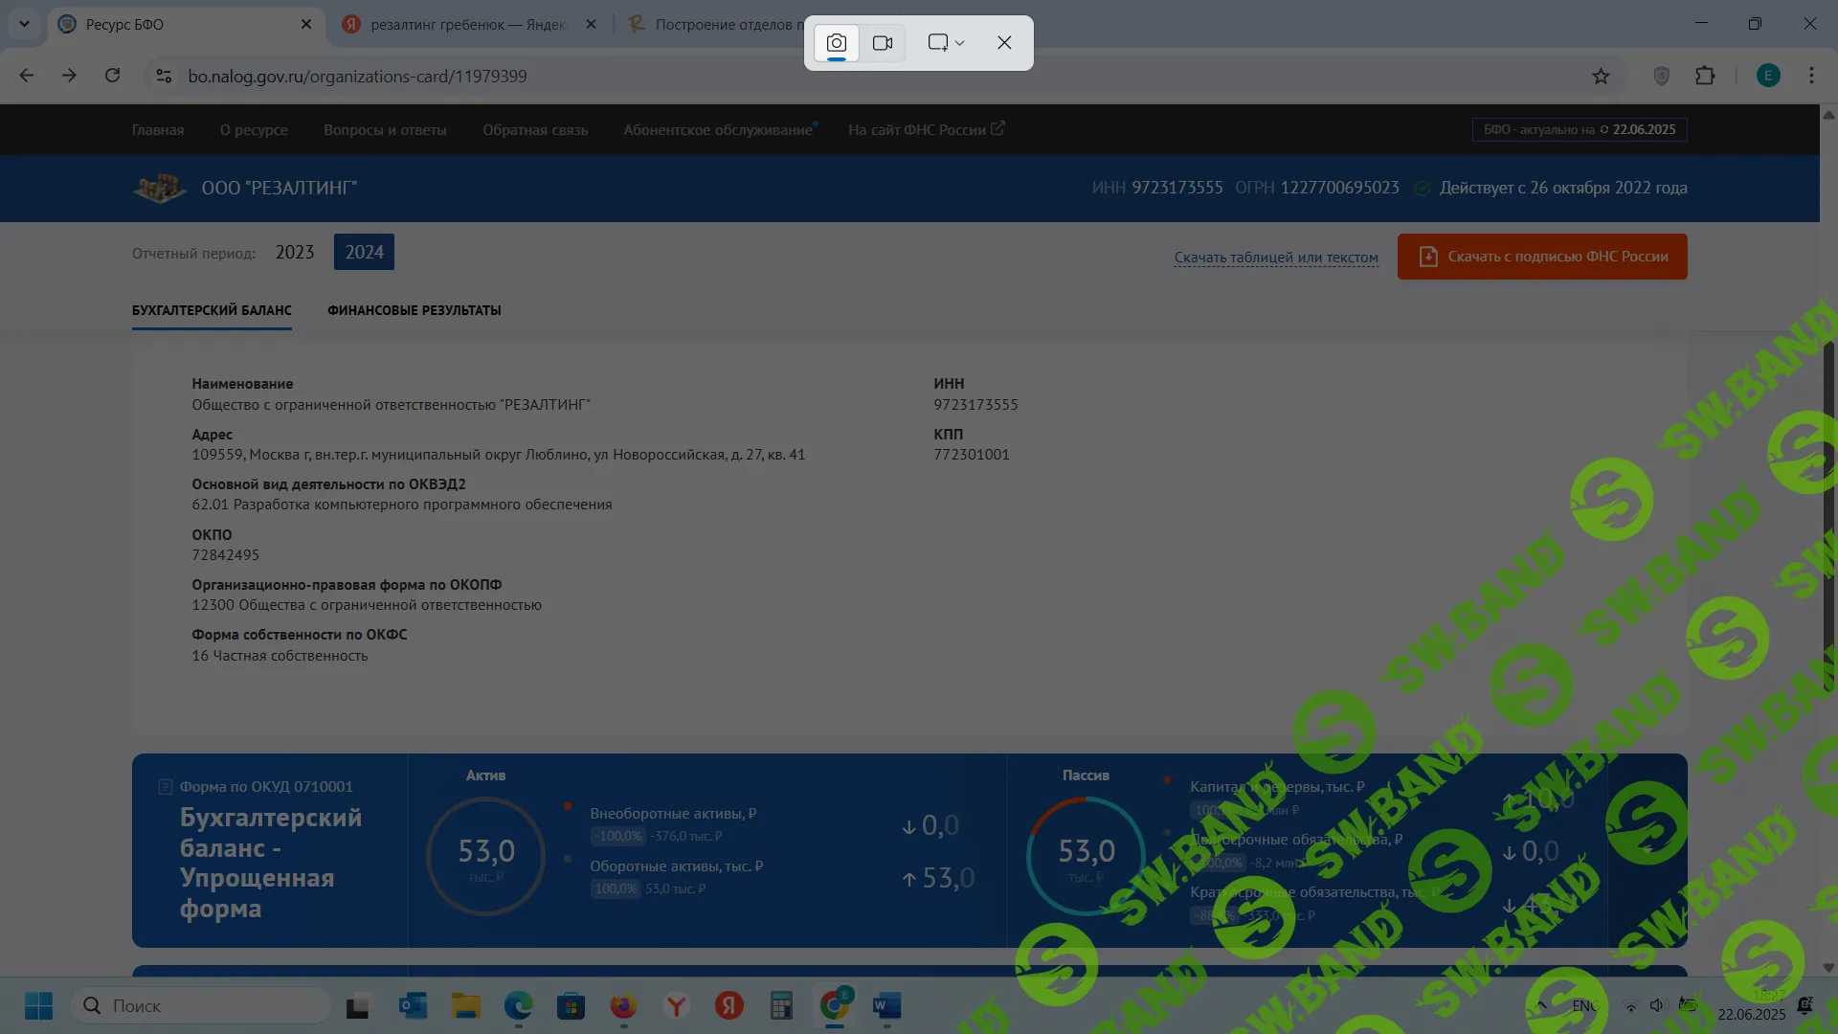Select the screenshot camera mode
This screenshot has height=1034, width=1838.
[x=836, y=43]
